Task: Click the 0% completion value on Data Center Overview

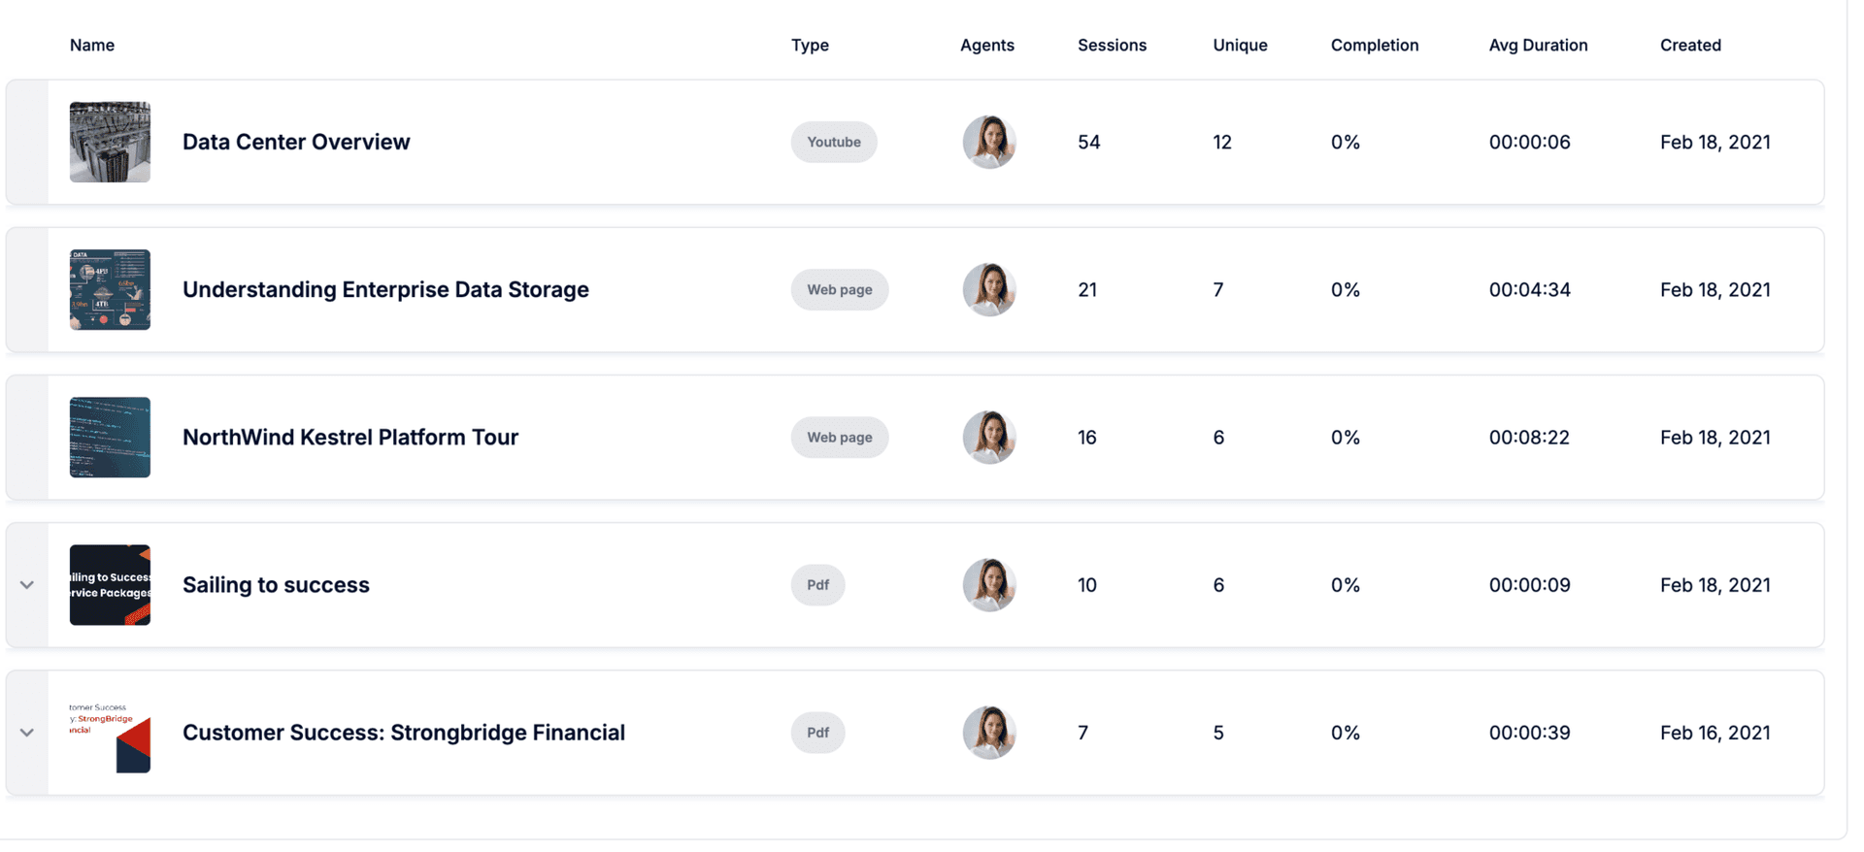Action: point(1346,142)
